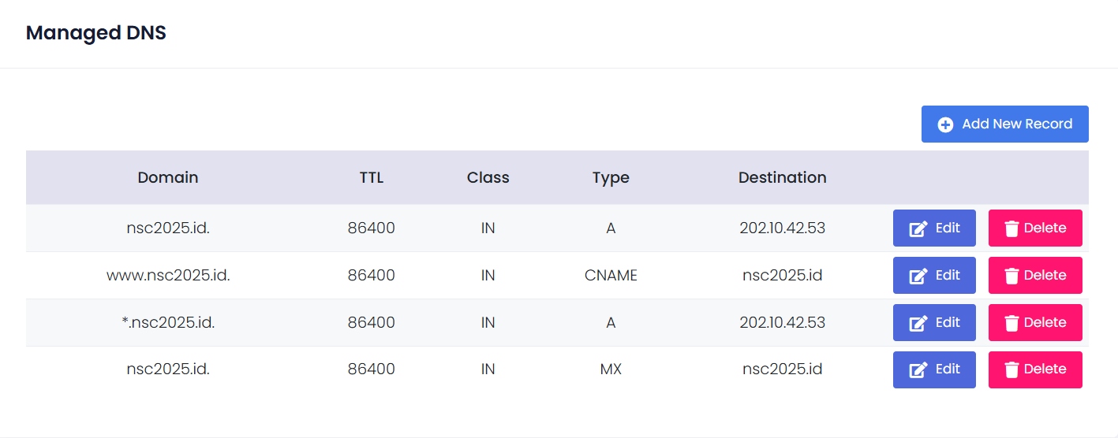This screenshot has height=438, width=1118.
Task: Select the Domain column header
Action: (168, 178)
